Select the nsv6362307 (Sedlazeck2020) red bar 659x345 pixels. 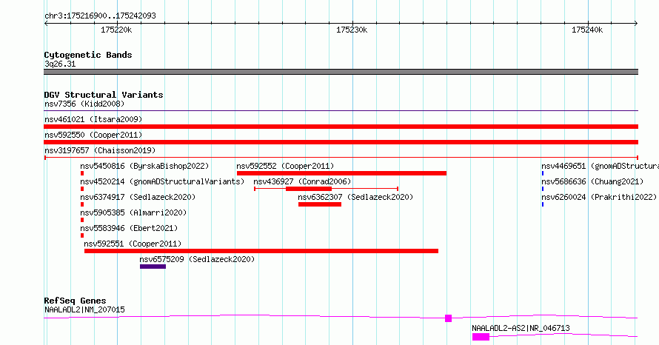320,204
